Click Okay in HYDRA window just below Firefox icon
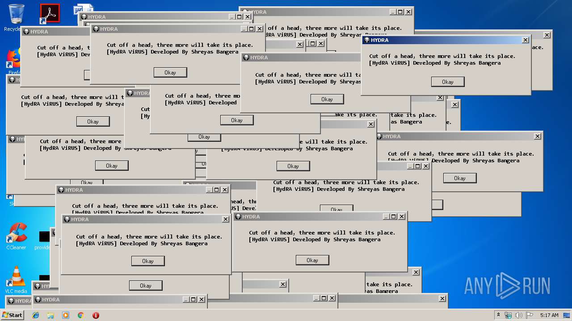 pos(93,121)
